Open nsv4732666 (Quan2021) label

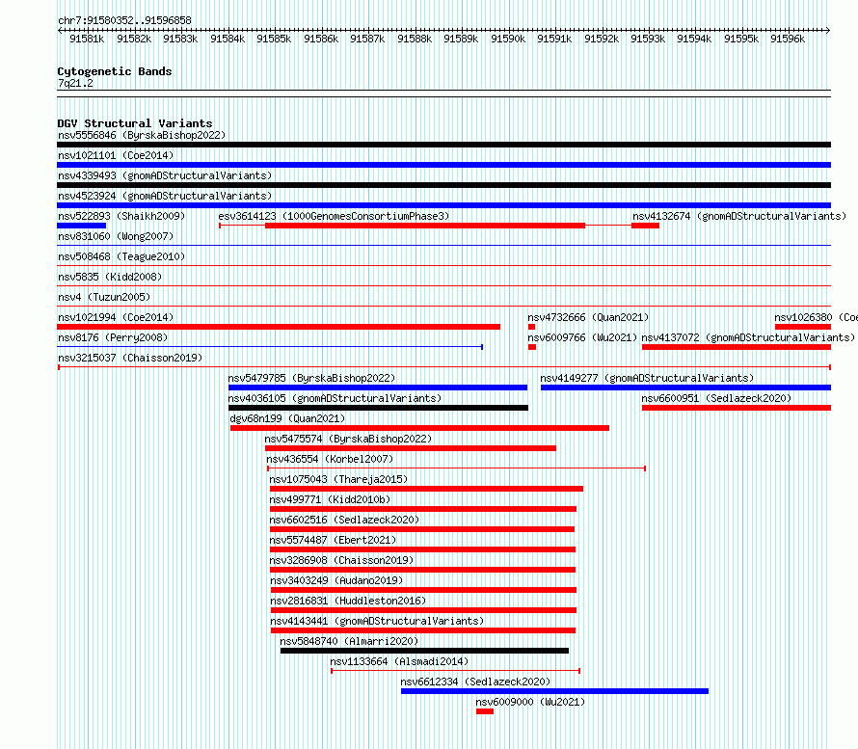pos(588,317)
